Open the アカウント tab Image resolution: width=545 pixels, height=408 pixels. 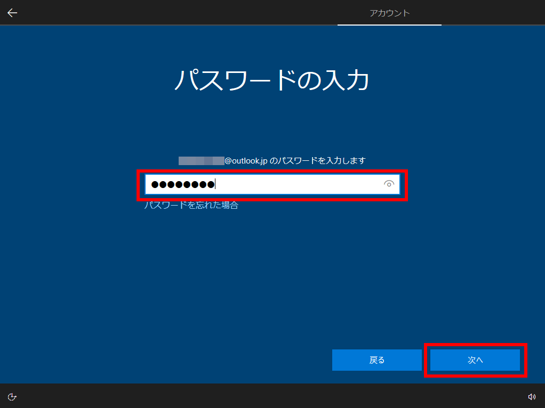click(389, 13)
